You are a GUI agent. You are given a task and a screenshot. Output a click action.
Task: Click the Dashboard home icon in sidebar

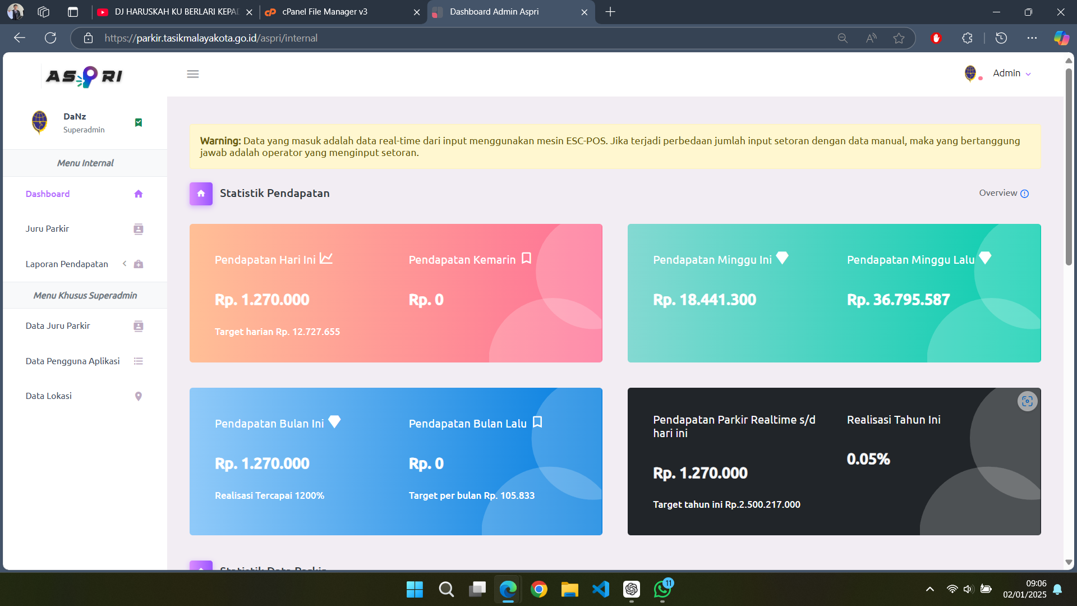(139, 194)
